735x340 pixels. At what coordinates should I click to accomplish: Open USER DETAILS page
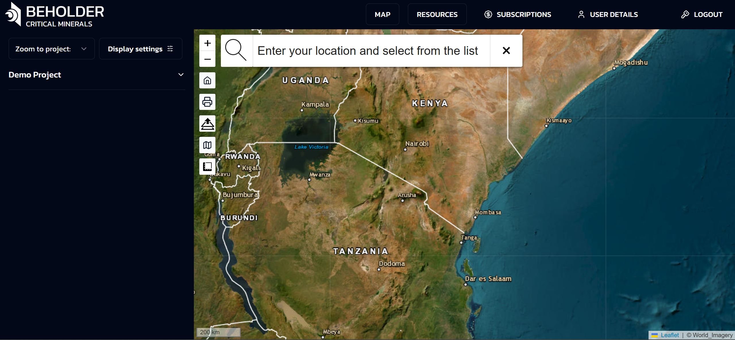(608, 14)
